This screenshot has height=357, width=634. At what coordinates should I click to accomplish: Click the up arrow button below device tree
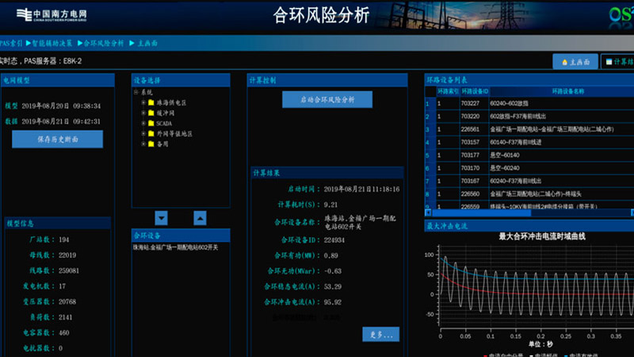click(201, 217)
